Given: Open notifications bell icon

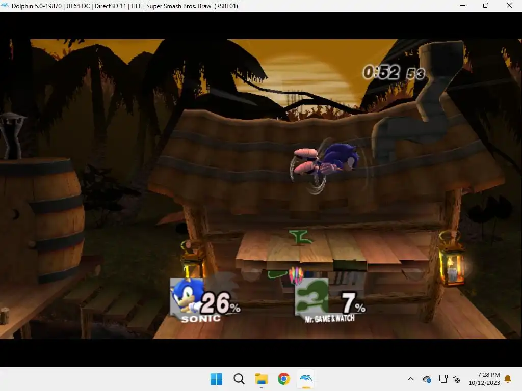Looking at the screenshot, I should coord(508,379).
